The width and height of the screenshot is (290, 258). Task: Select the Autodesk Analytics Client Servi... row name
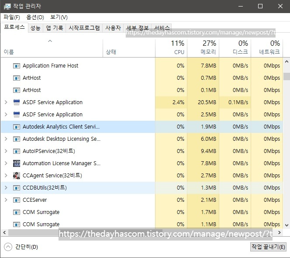[x=61, y=127]
